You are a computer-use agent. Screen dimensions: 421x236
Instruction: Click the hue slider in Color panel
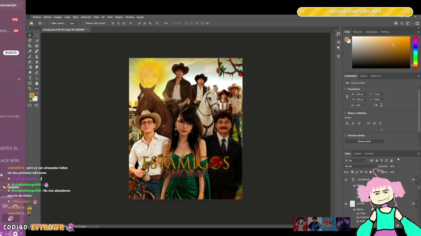(x=415, y=52)
